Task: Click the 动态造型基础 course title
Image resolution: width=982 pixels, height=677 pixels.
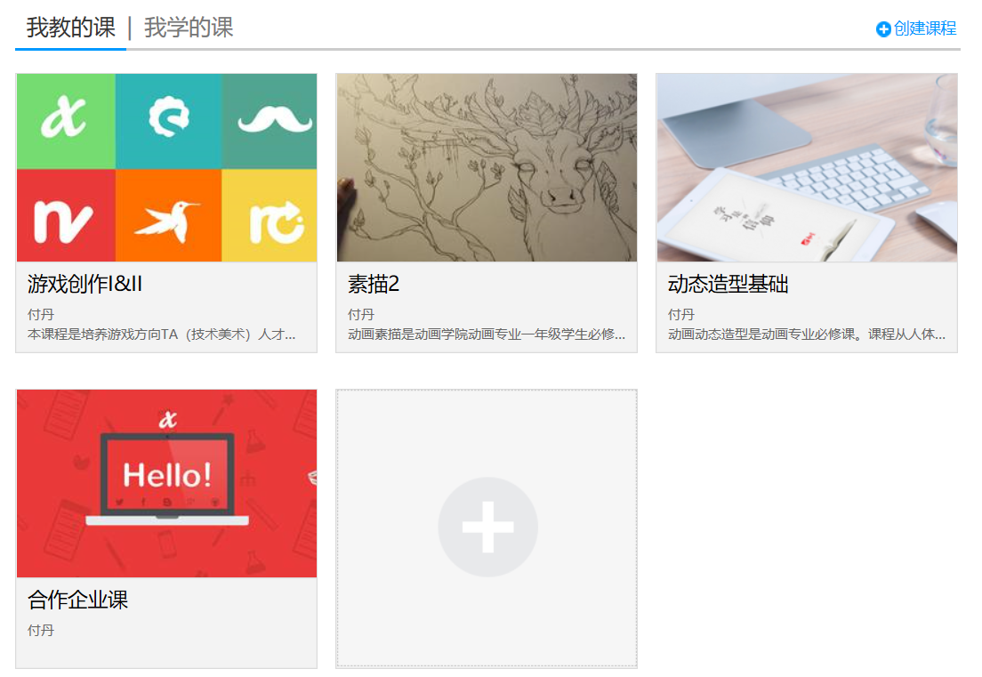Action: point(728,284)
